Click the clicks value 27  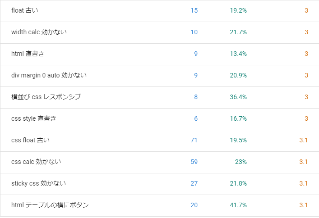click(x=194, y=183)
